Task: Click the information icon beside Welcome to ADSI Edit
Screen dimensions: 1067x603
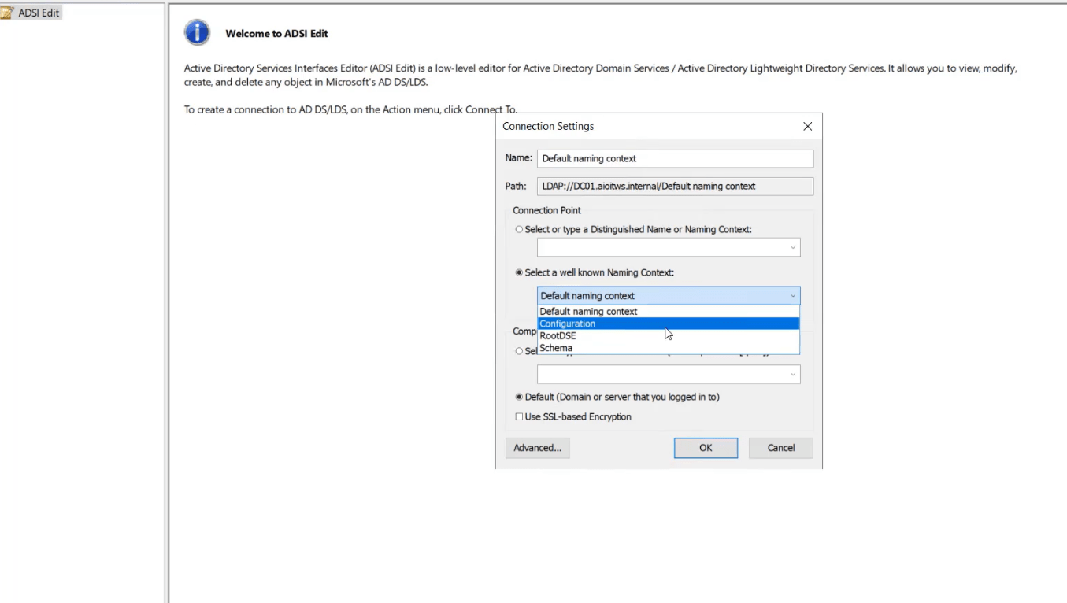Action: click(197, 32)
